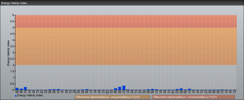Image resolution: width=244 pixels, height=100 pixels.
Task: Click the blue Energy Helicity Index legend square
Action: click(16, 96)
